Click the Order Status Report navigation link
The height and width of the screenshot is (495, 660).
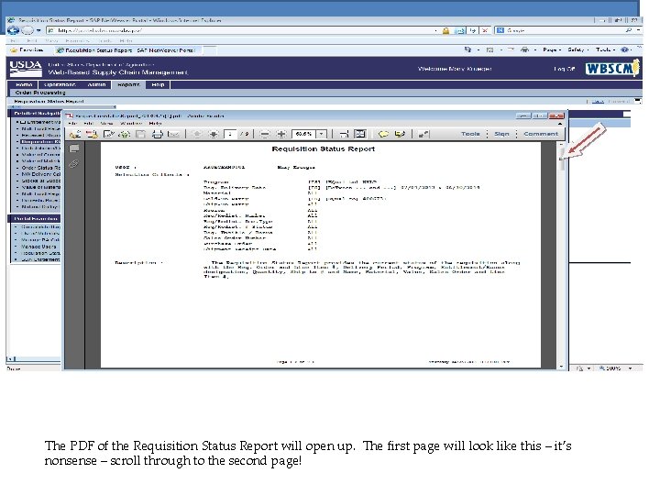pyautogui.click(x=40, y=168)
